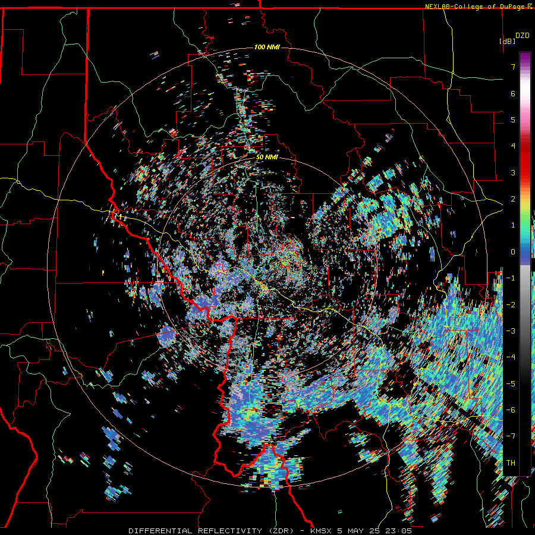Click the -3 value on color scale
The width and height of the screenshot is (535, 535).
pyautogui.click(x=511, y=331)
